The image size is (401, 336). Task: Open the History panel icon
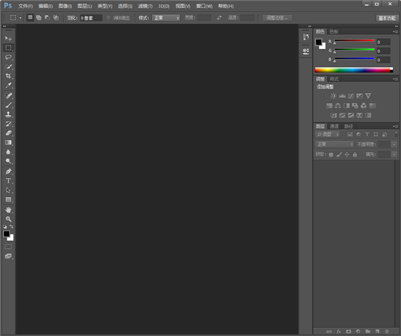pos(305,37)
